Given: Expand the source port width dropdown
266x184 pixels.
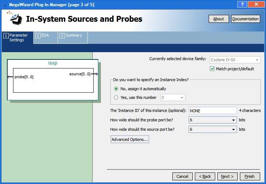Looking at the screenshot, I should [x=213, y=129].
